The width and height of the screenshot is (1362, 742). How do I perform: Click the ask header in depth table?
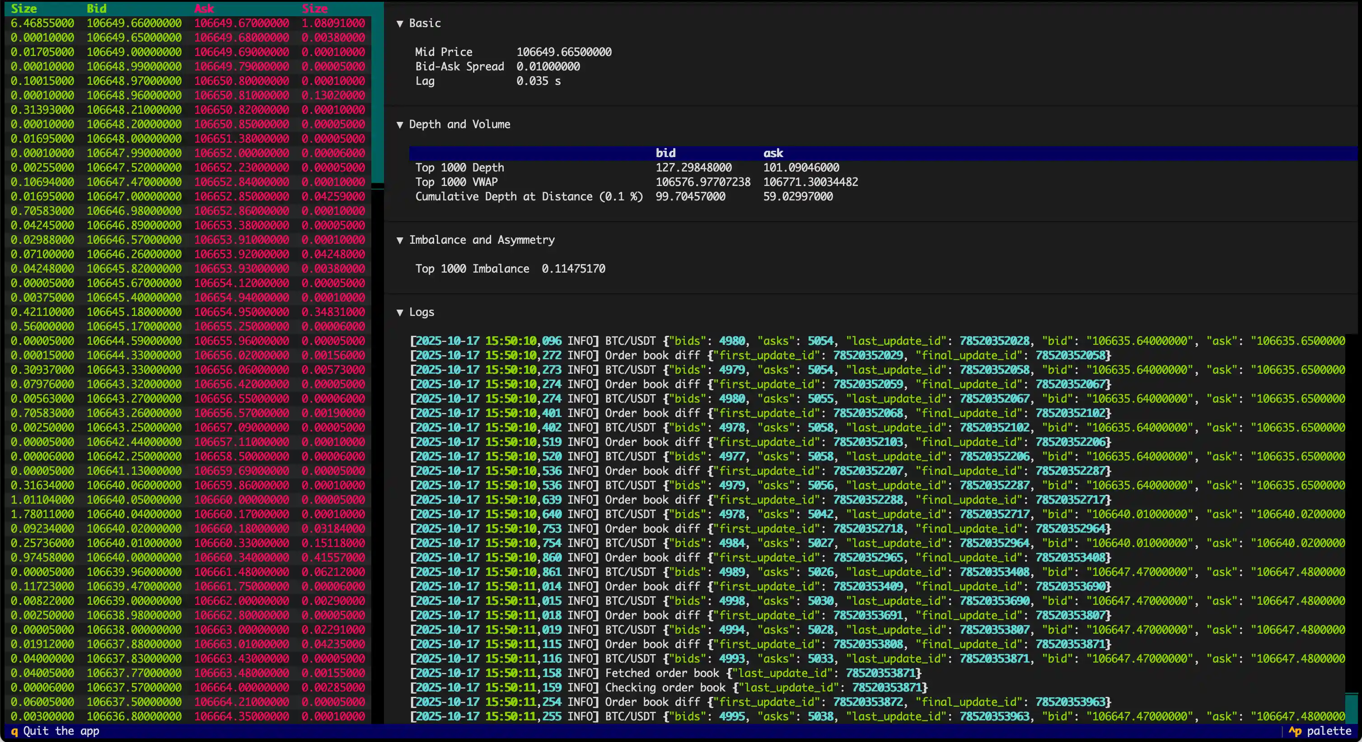772,153
